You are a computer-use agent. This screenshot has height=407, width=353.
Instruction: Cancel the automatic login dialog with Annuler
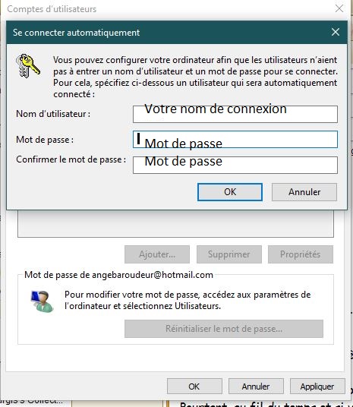pos(304,192)
